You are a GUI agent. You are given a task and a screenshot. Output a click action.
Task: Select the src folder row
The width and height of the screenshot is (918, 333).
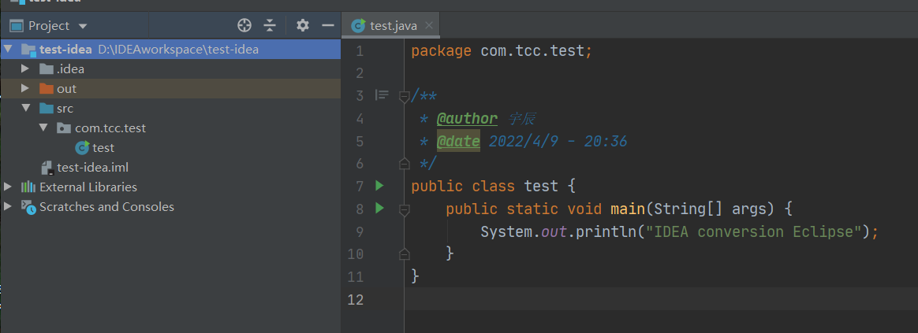click(x=170, y=108)
